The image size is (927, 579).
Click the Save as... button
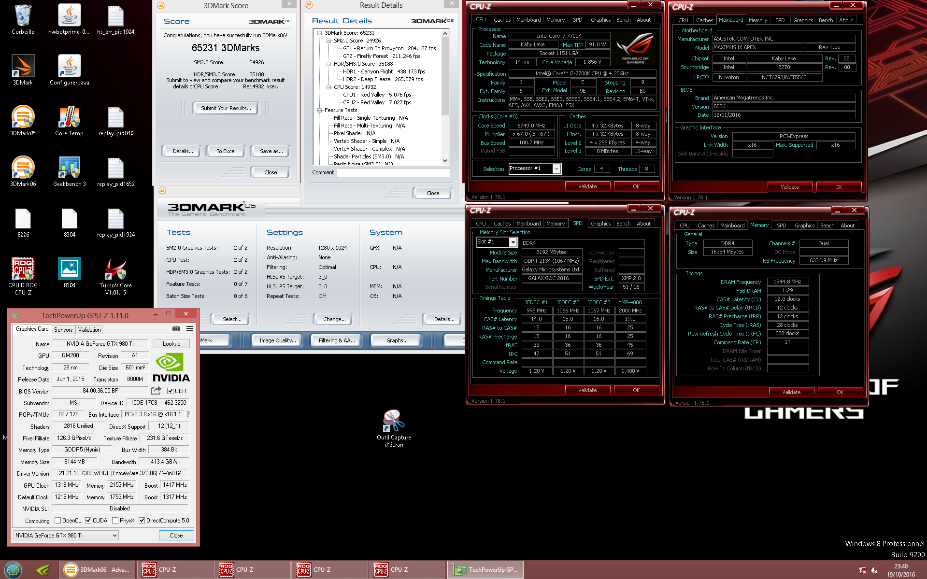271,151
